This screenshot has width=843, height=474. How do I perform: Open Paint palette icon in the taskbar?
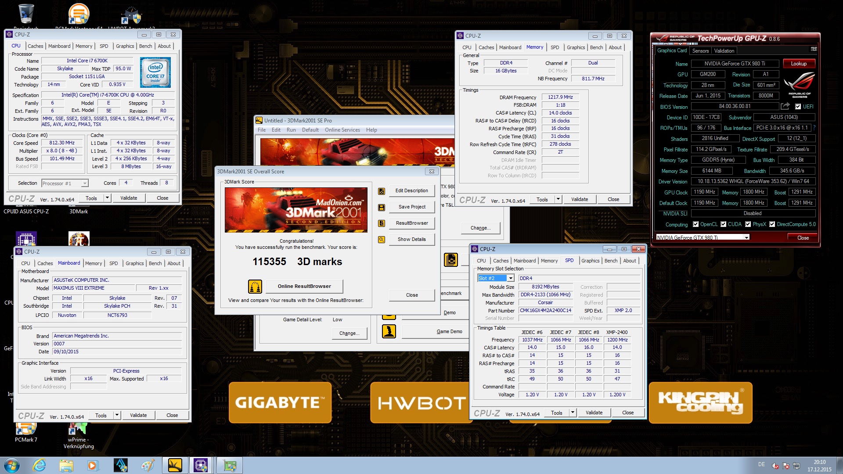[x=148, y=465]
